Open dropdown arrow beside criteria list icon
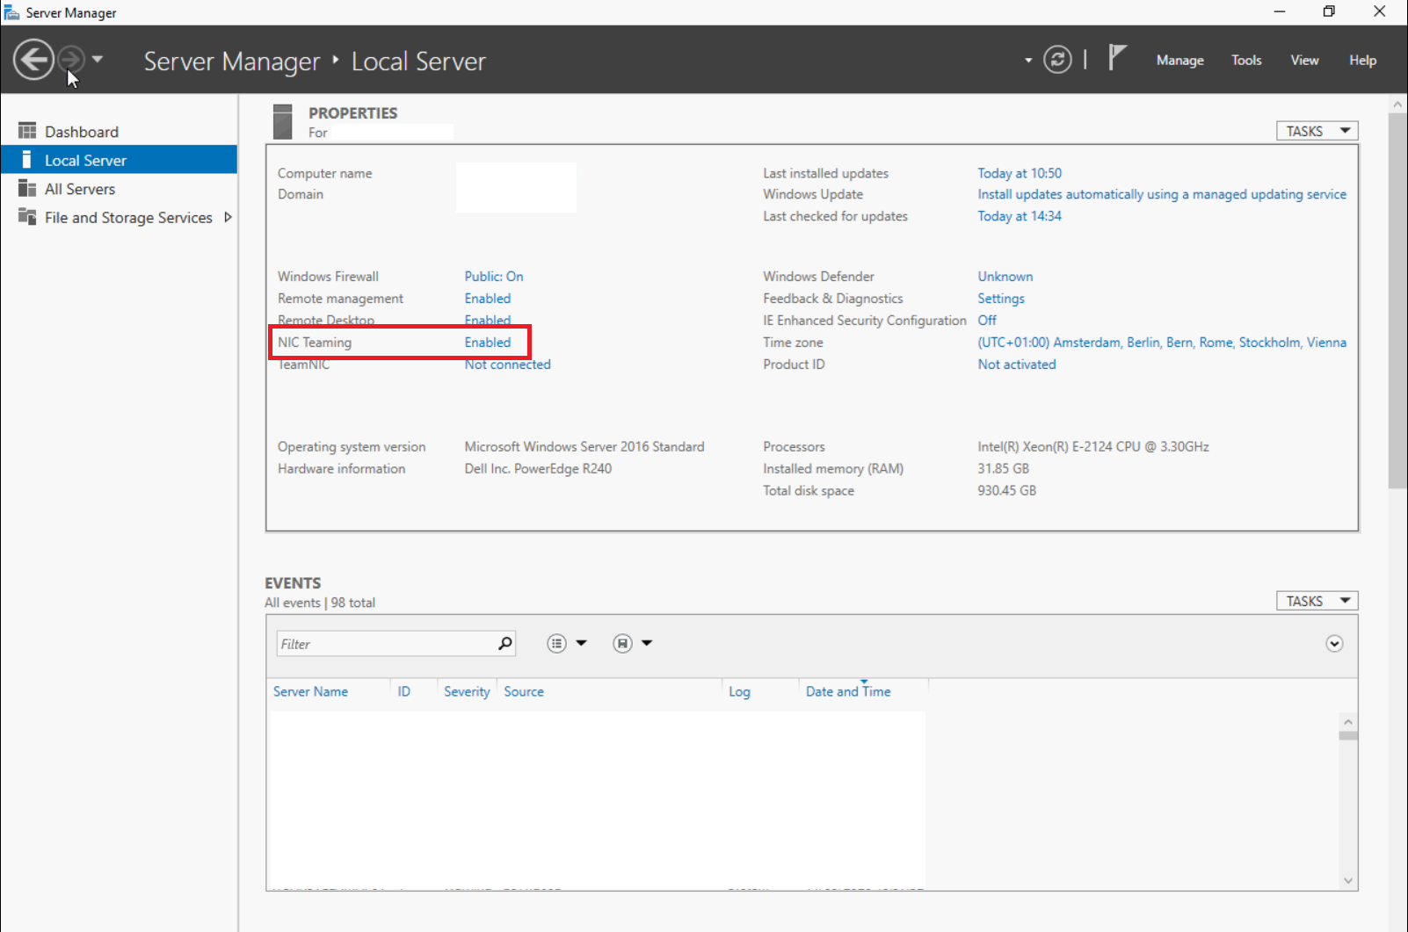Viewport: 1408px width, 932px height. (581, 644)
